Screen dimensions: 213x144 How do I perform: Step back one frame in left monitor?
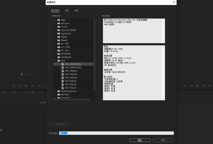20,86
